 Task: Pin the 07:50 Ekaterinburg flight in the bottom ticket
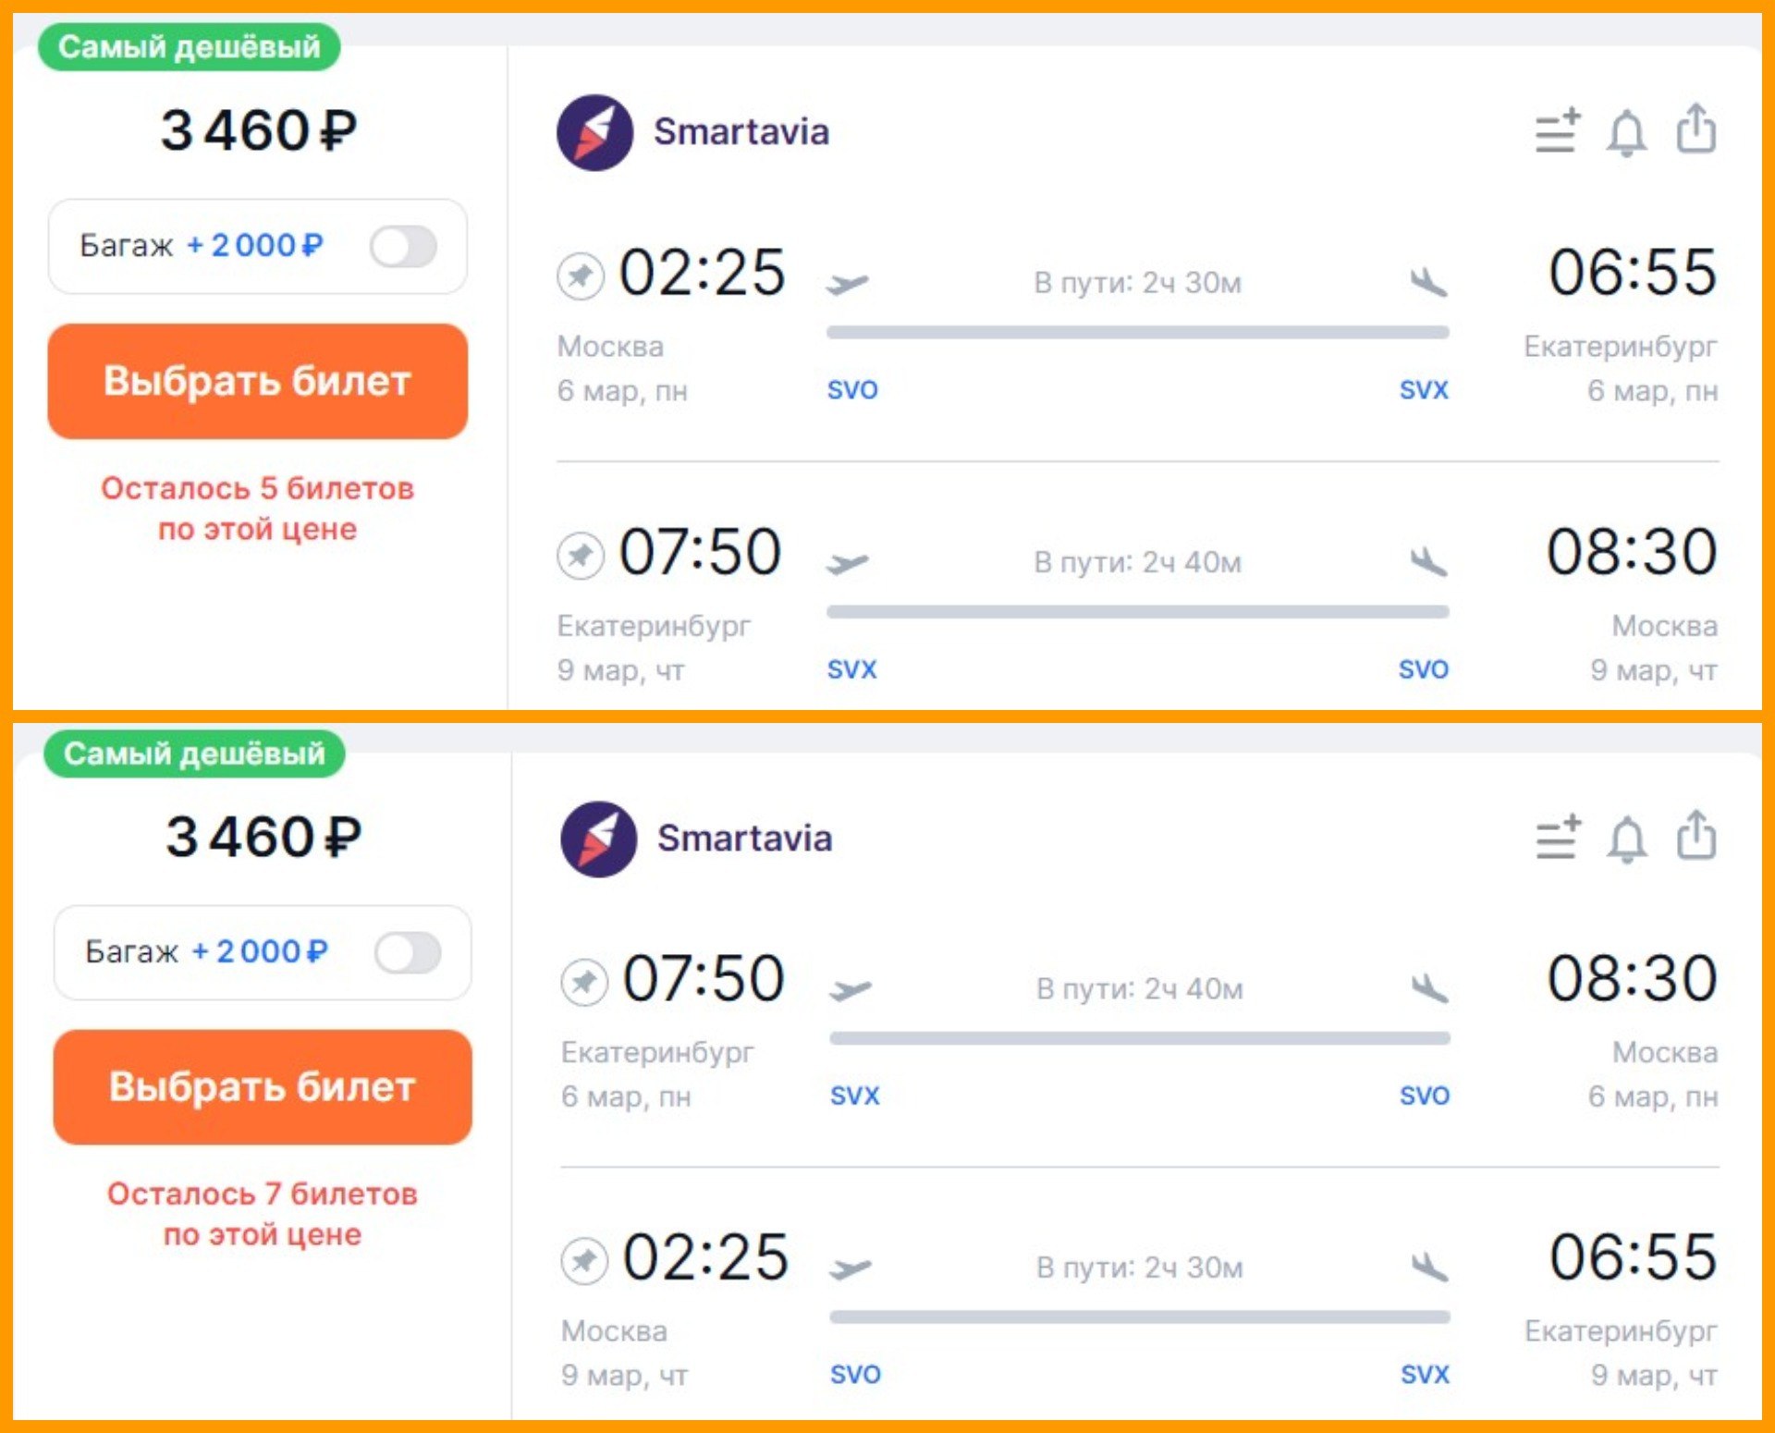click(x=584, y=982)
